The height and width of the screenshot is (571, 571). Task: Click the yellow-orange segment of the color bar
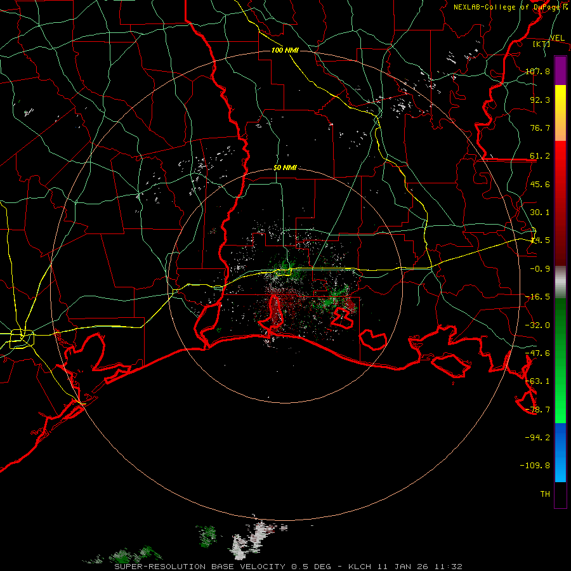point(560,113)
